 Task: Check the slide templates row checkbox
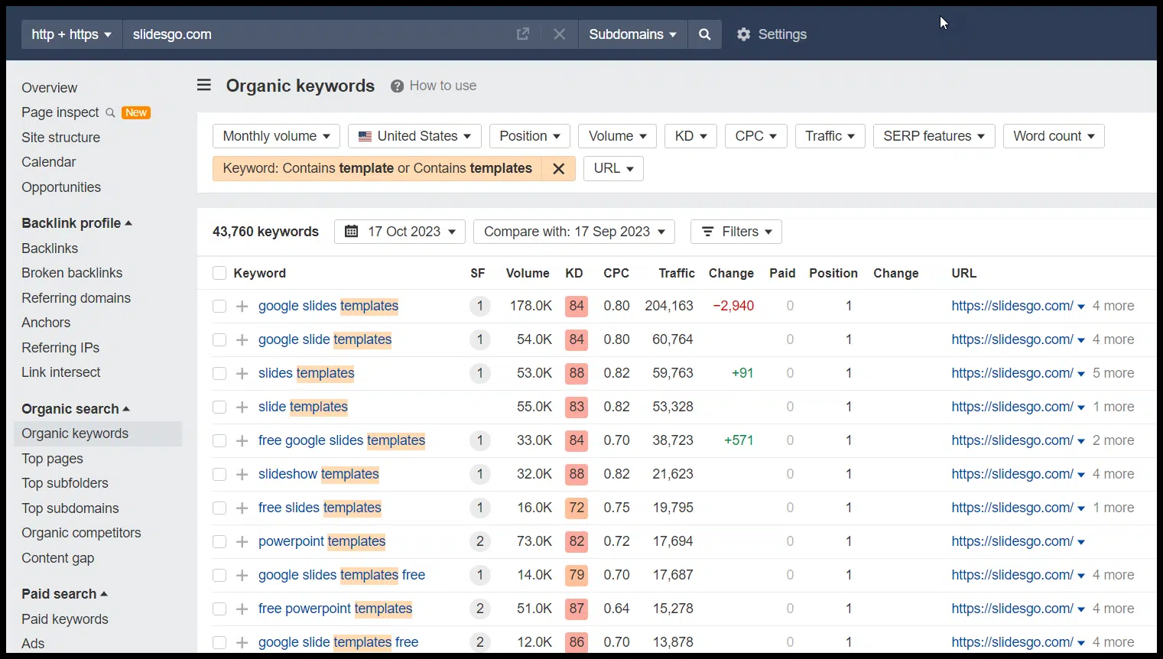pyautogui.click(x=219, y=407)
